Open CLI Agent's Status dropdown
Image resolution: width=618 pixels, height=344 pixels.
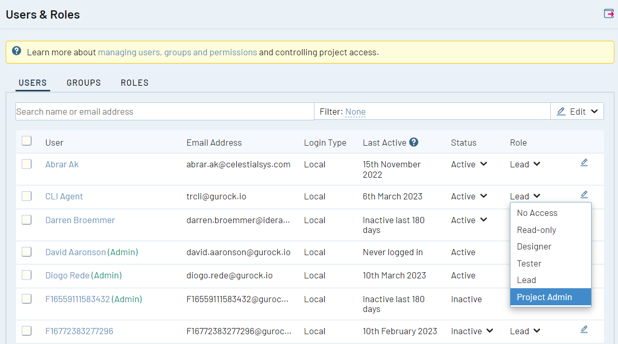click(x=469, y=196)
